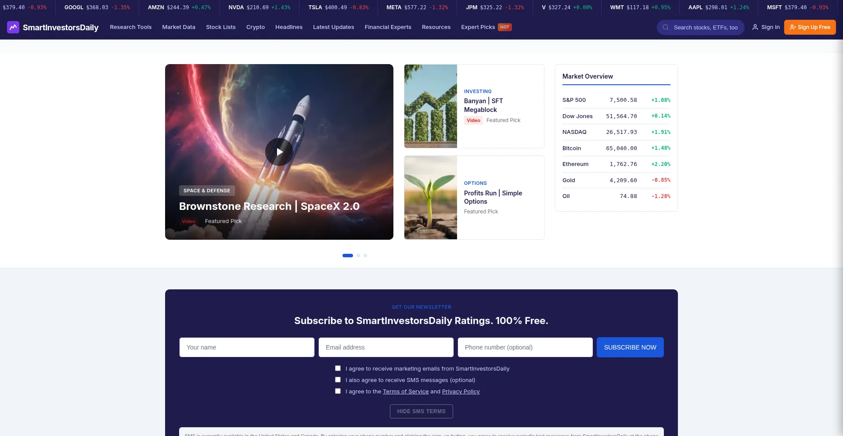843x436 pixels.
Task: Click the Brownstone Research SpaceX 2.0 headline
Action: pyautogui.click(x=269, y=206)
